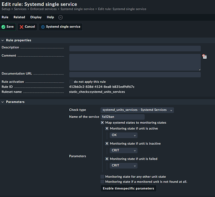Click the blue arrow icon for Systemd single service
The height and width of the screenshot is (197, 215).
coord(43,27)
